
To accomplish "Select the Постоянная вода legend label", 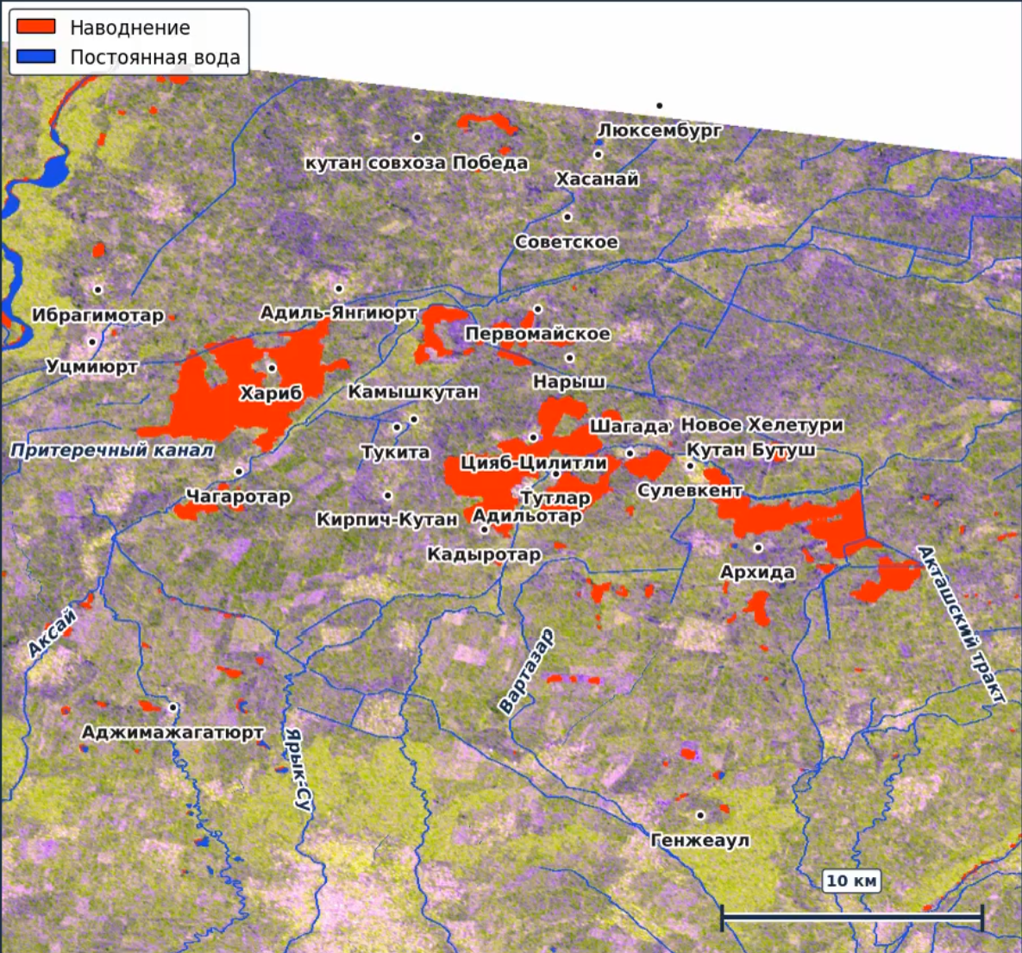I will click(155, 58).
